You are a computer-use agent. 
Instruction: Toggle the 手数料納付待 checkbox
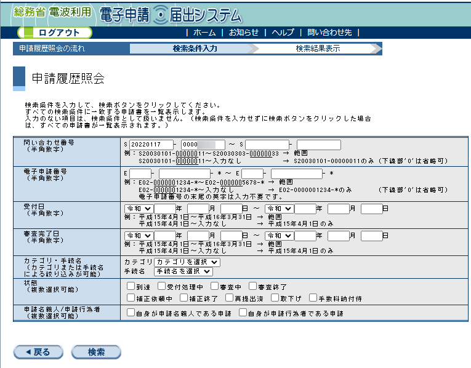[313, 298]
